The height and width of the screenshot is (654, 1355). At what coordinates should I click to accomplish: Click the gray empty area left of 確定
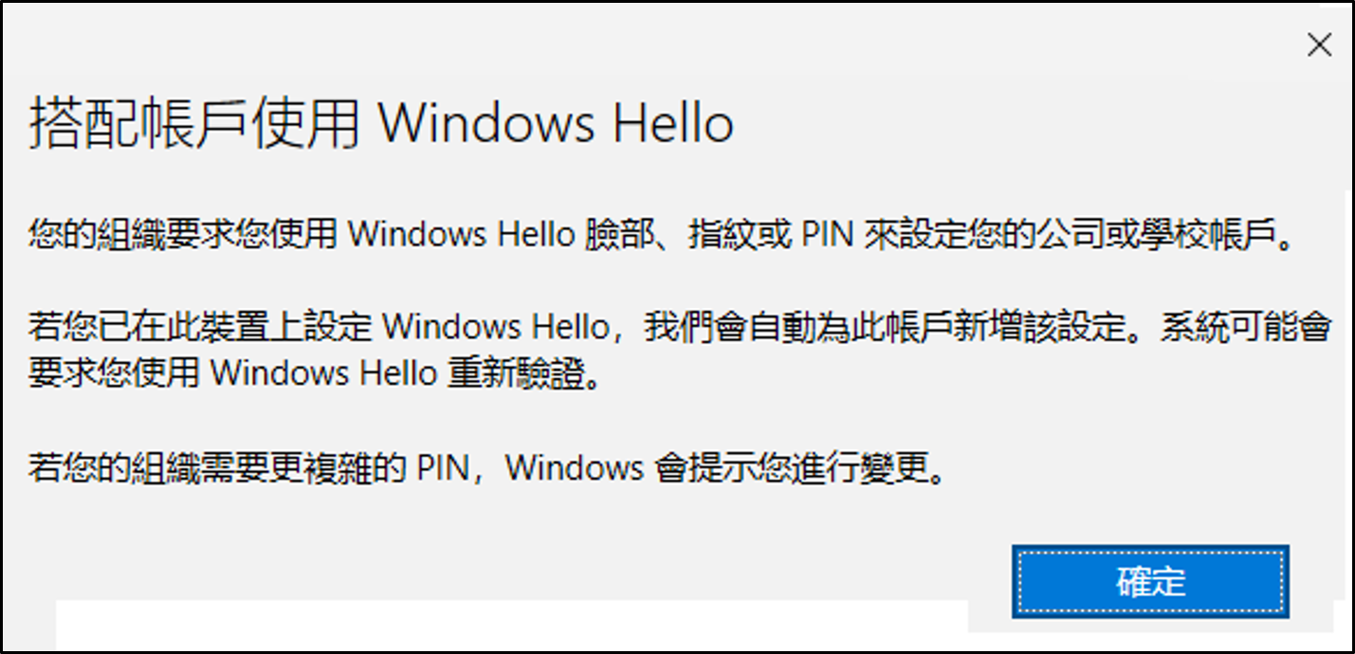point(512,559)
